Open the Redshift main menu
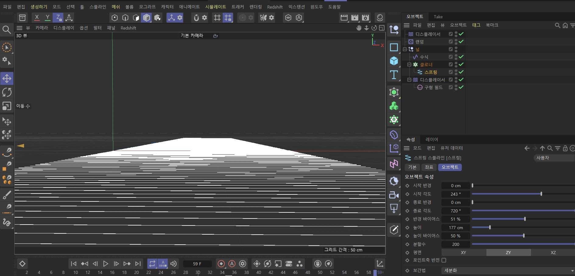The image size is (575, 276). (275, 7)
